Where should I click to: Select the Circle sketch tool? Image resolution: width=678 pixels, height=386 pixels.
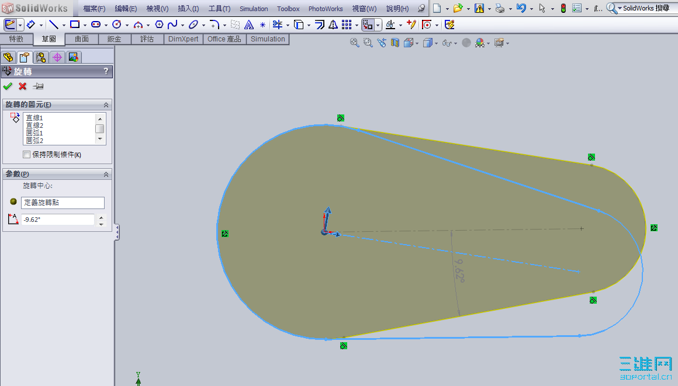[x=117, y=25]
